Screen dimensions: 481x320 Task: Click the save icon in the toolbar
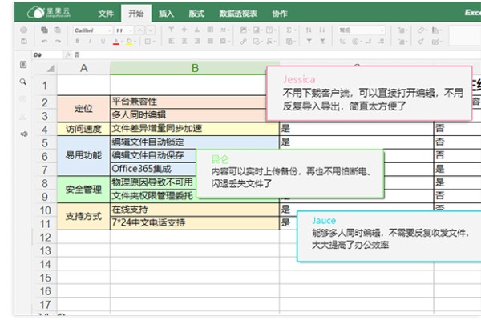click(23, 42)
